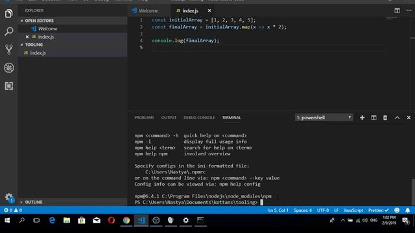Change the end of line sequence LF
Image resolution: width=415 pixels, height=233 pixels.
(336, 210)
